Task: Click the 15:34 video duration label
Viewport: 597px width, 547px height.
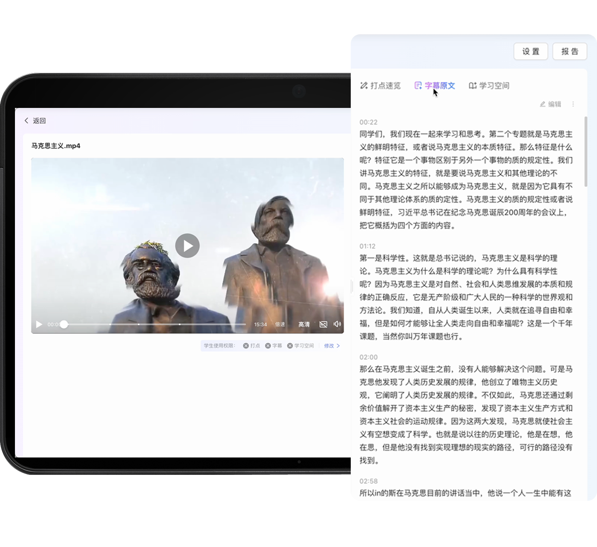Action: point(261,324)
